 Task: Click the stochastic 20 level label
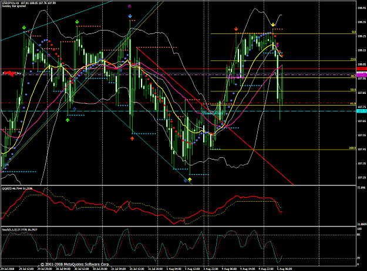pos(359,258)
